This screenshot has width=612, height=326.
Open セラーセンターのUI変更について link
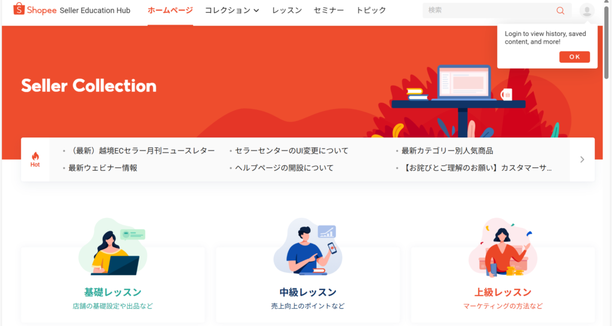pyautogui.click(x=292, y=151)
